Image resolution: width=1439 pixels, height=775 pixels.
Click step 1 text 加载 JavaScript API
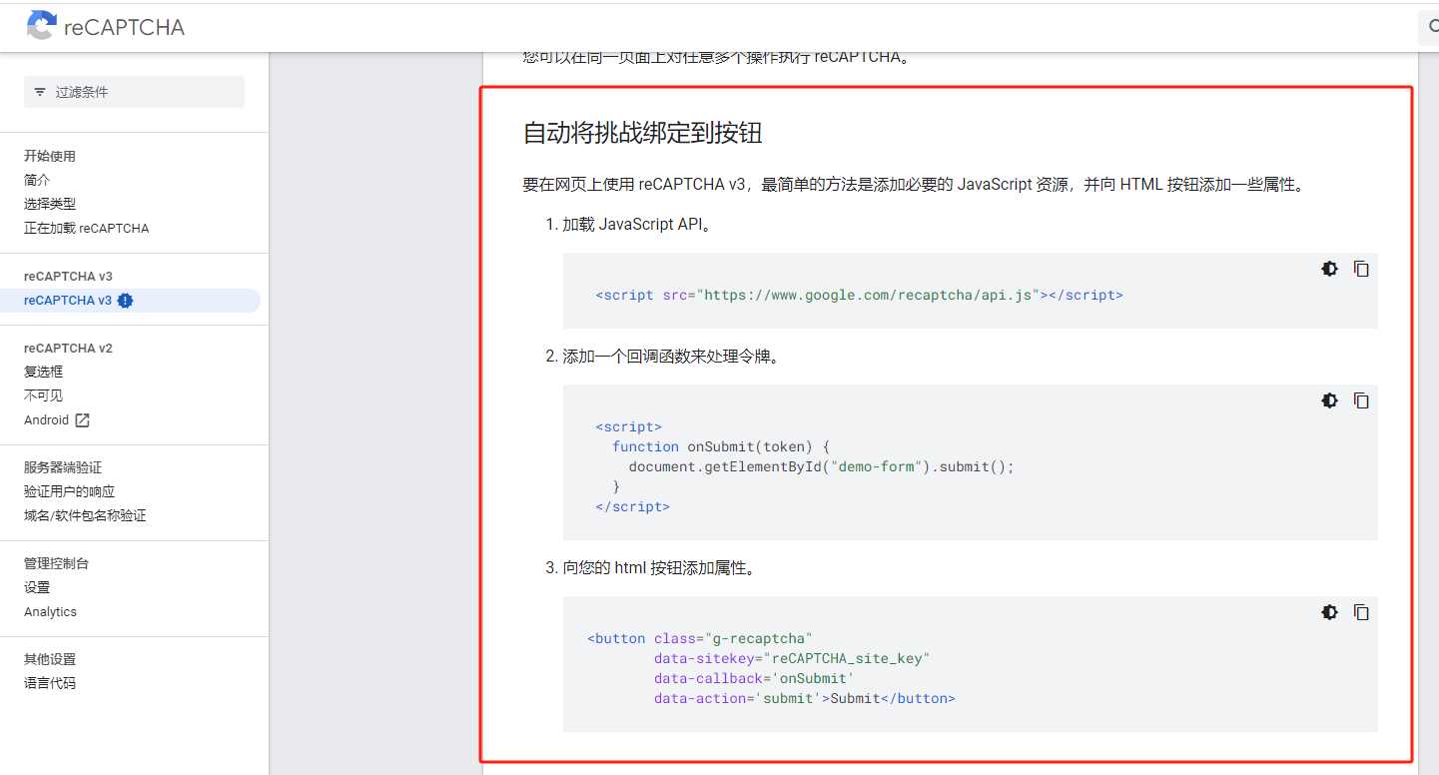pos(638,225)
